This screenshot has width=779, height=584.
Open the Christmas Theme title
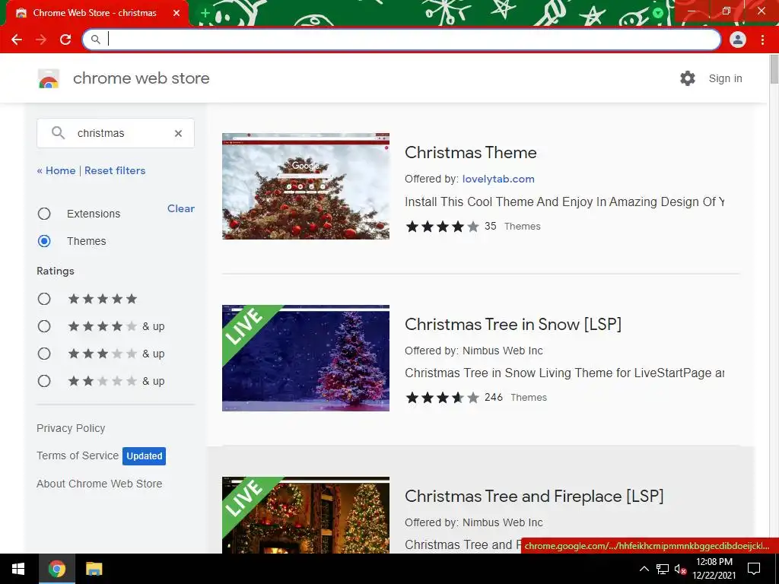click(470, 152)
